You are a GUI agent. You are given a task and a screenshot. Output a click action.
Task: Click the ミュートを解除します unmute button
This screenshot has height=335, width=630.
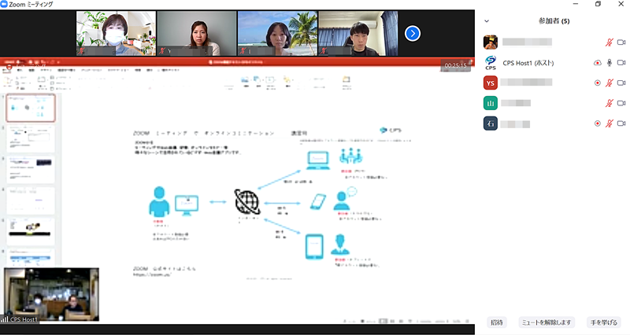[x=547, y=322]
